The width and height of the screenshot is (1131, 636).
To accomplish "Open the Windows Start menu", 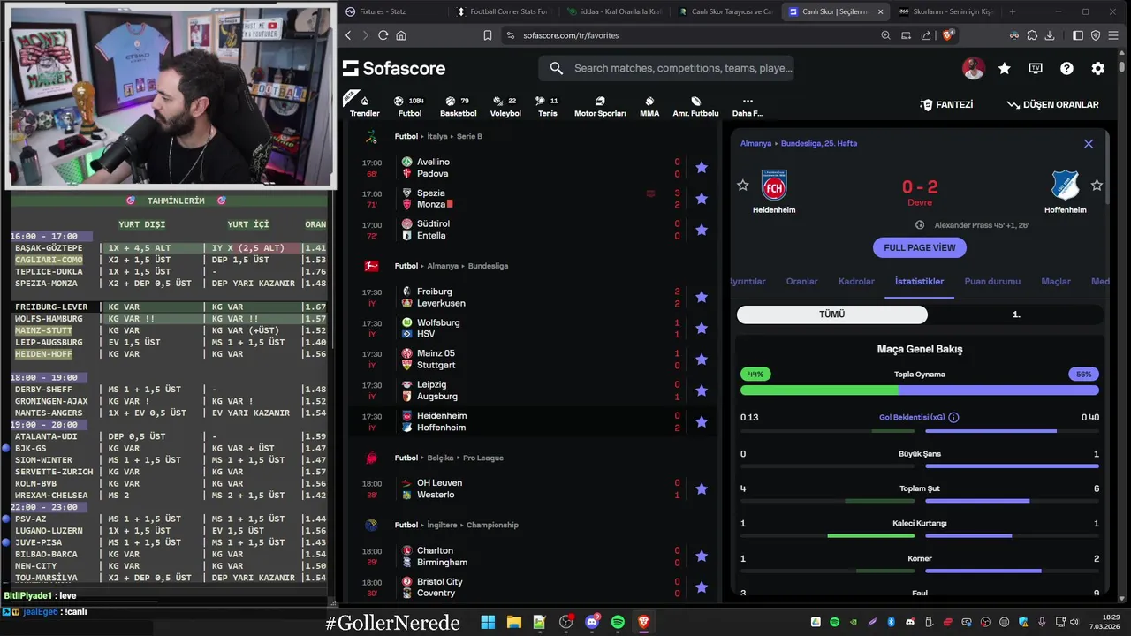I will pos(488,623).
